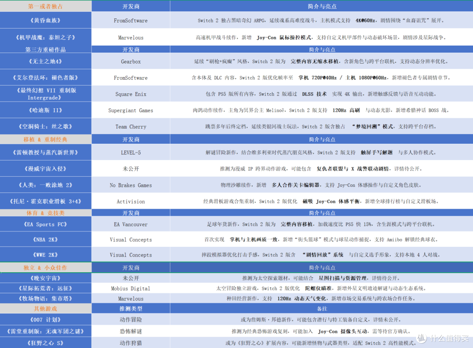Click the 《漫威宇宙入侵》 cell
473x348 pixels.
coord(46,169)
